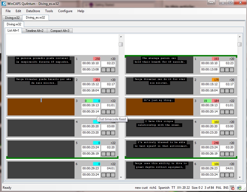Click the up arrow of the Spanish pane scrollbar
This screenshot has height=192, width=247.
point(121,37)
